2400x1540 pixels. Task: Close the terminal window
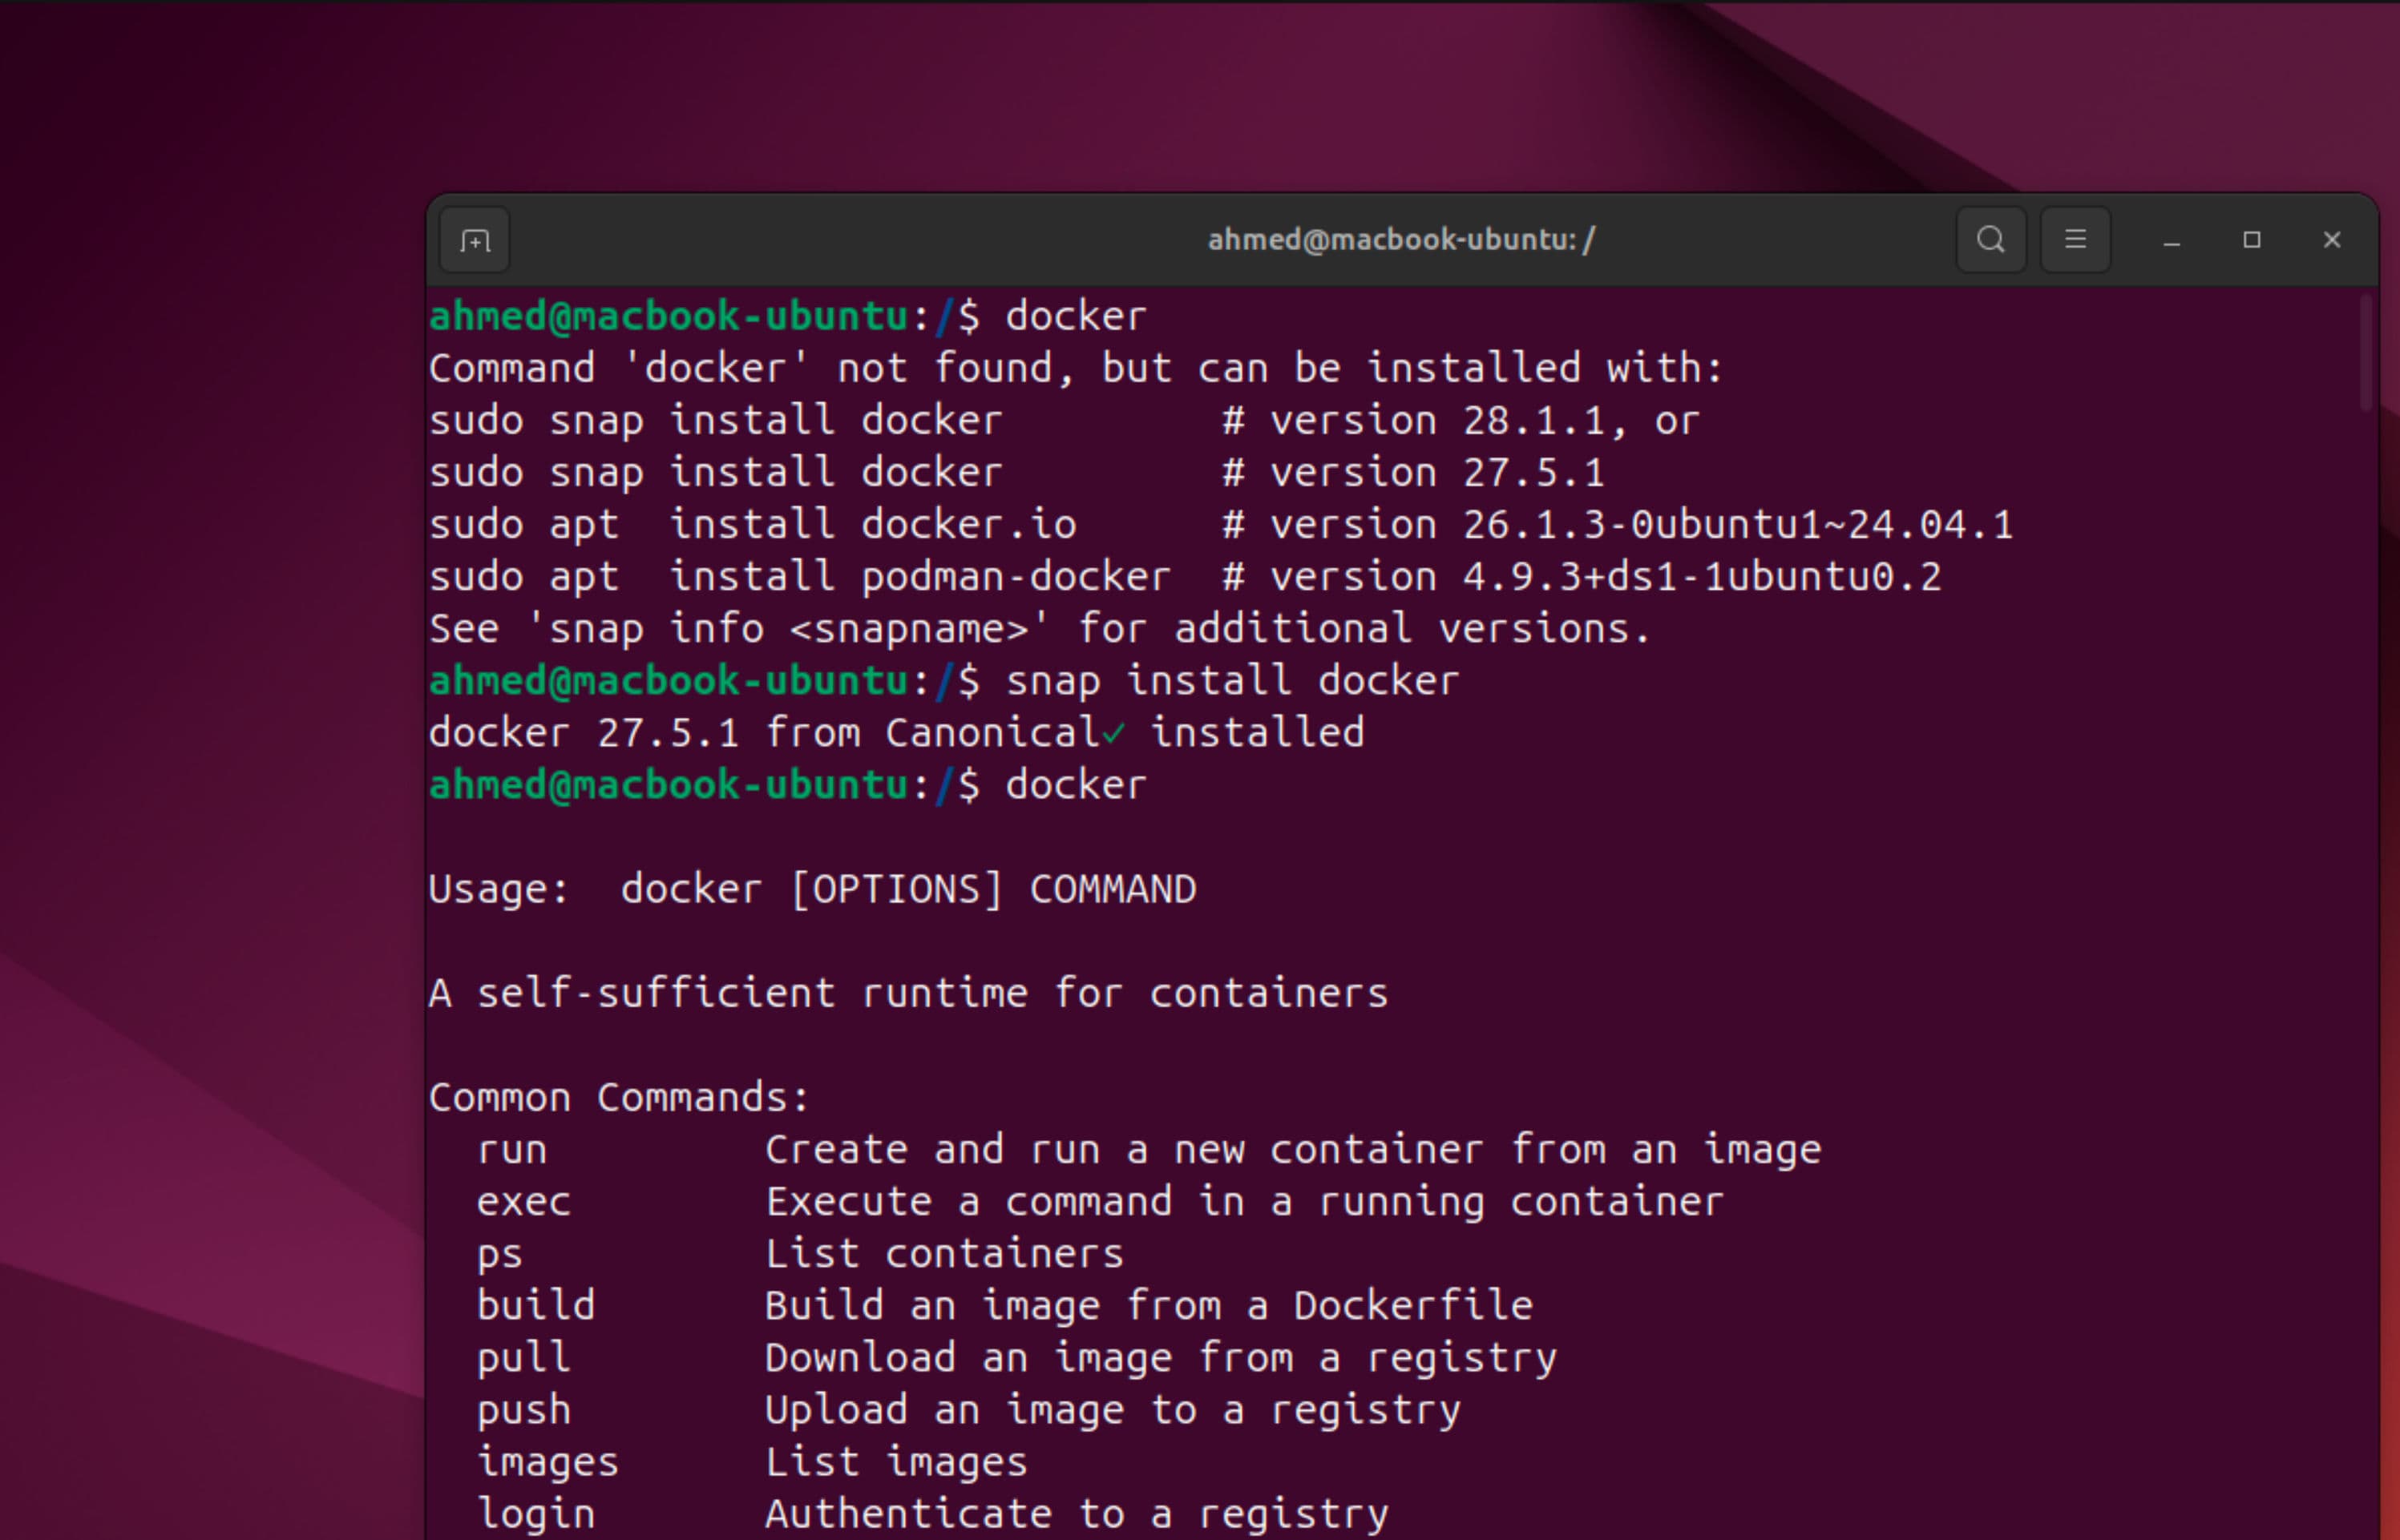coord(2331,240)
